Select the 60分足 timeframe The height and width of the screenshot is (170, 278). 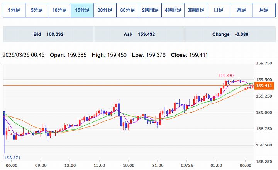(127, 10)
